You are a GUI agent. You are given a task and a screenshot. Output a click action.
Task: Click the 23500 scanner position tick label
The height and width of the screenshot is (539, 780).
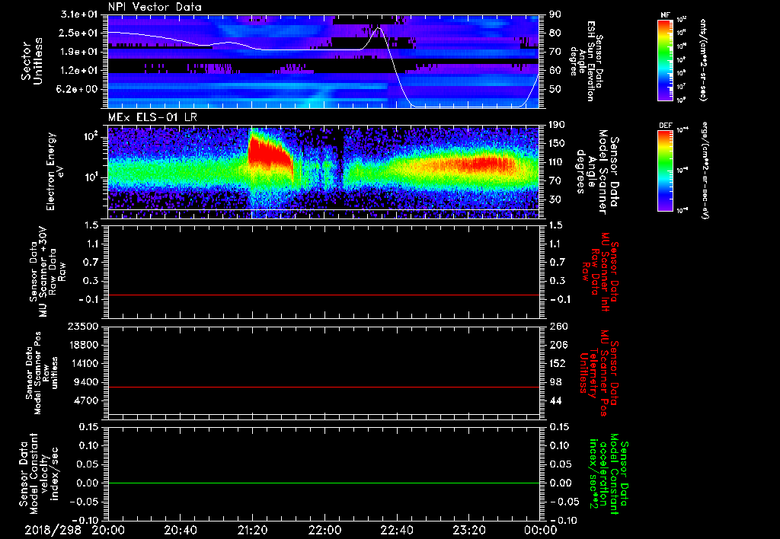(x=82, y=326)
